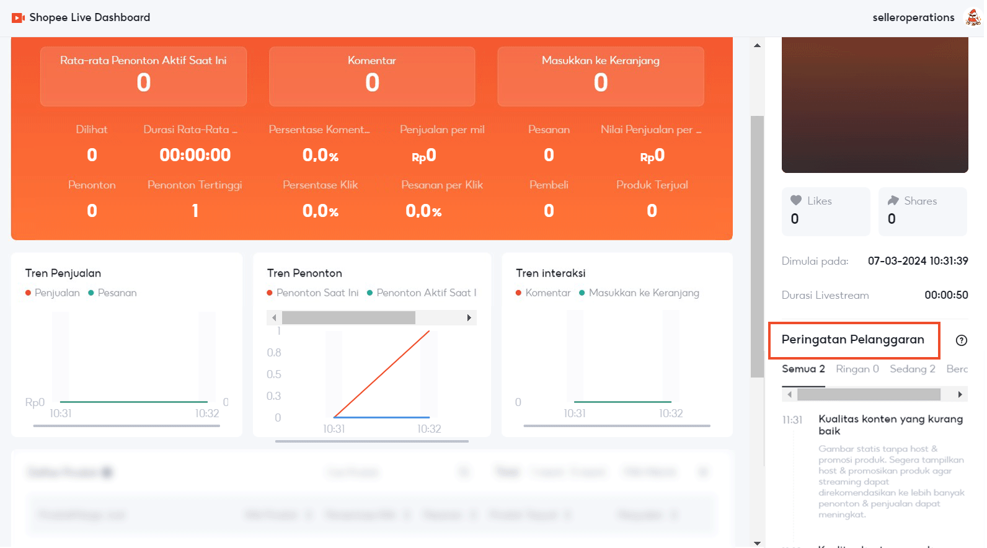This screenshot has width=987, height=548.
Task: Click the 11:31 violation timestamp
Action: 792,420
